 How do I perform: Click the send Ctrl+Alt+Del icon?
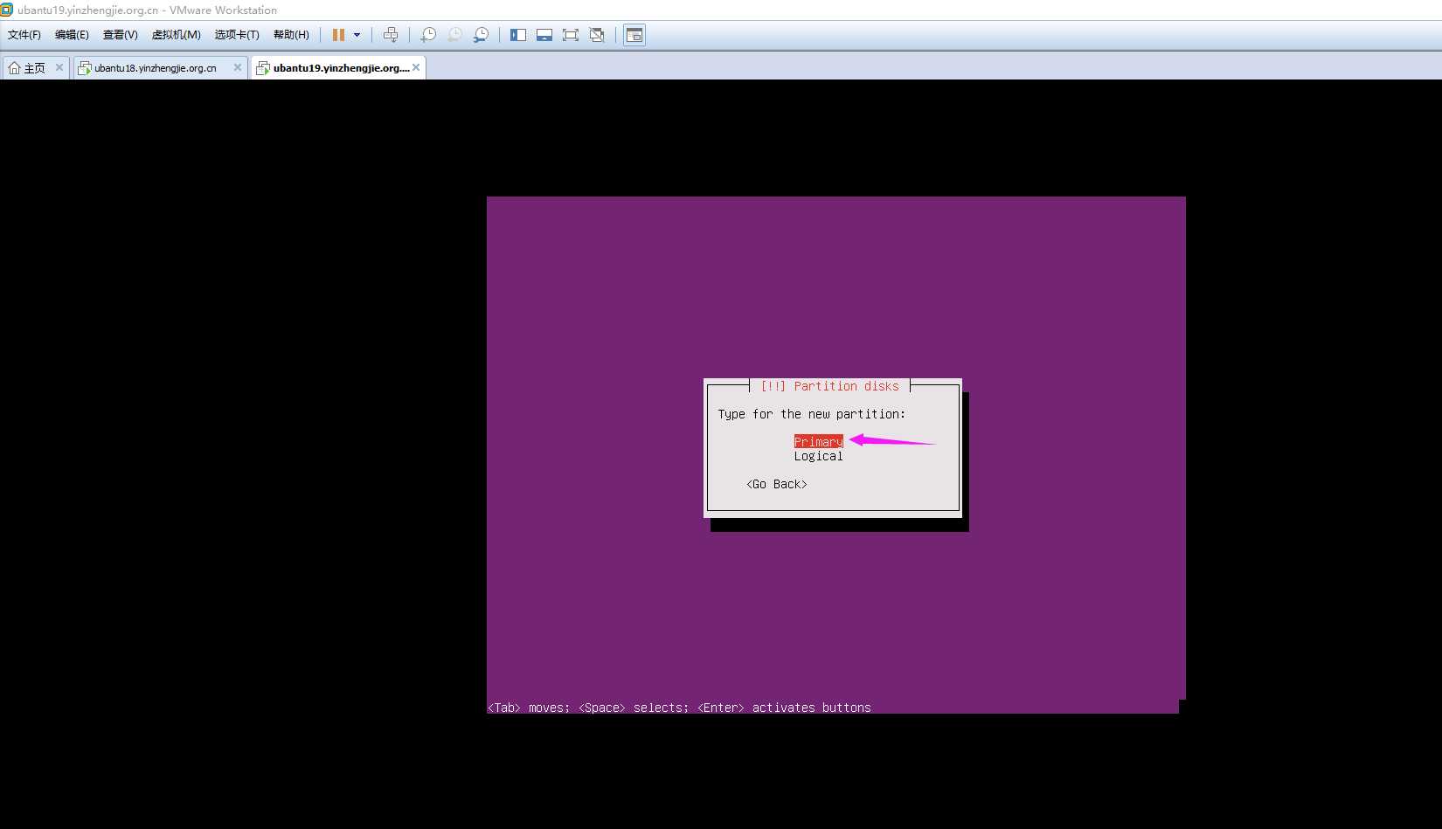[x=391, y=35]
